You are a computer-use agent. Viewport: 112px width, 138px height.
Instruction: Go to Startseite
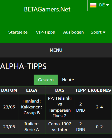pyautogui.click(x=18, y=32)
